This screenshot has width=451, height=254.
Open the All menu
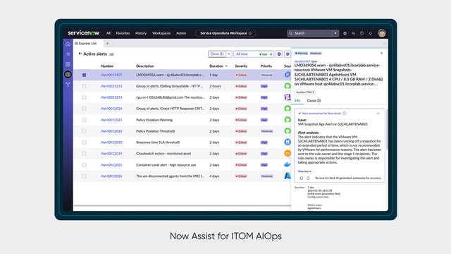point(108,33)
